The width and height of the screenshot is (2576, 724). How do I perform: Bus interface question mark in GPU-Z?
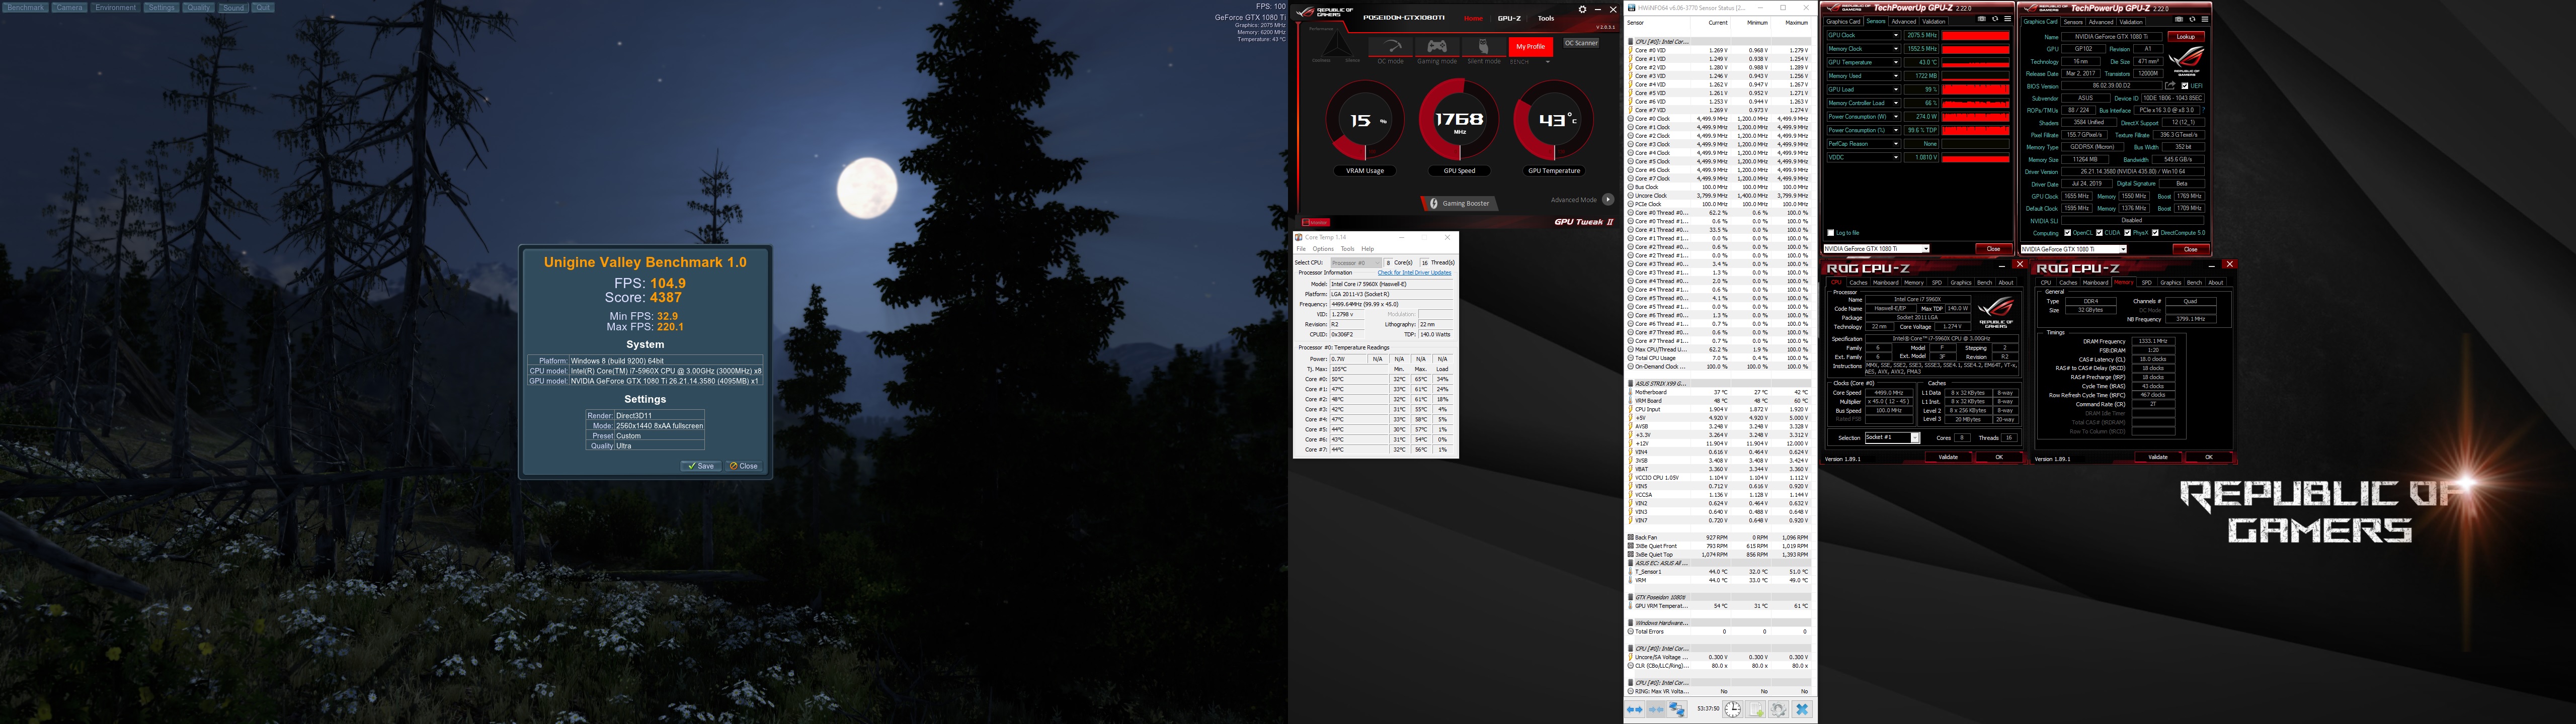coord(2203,110)
